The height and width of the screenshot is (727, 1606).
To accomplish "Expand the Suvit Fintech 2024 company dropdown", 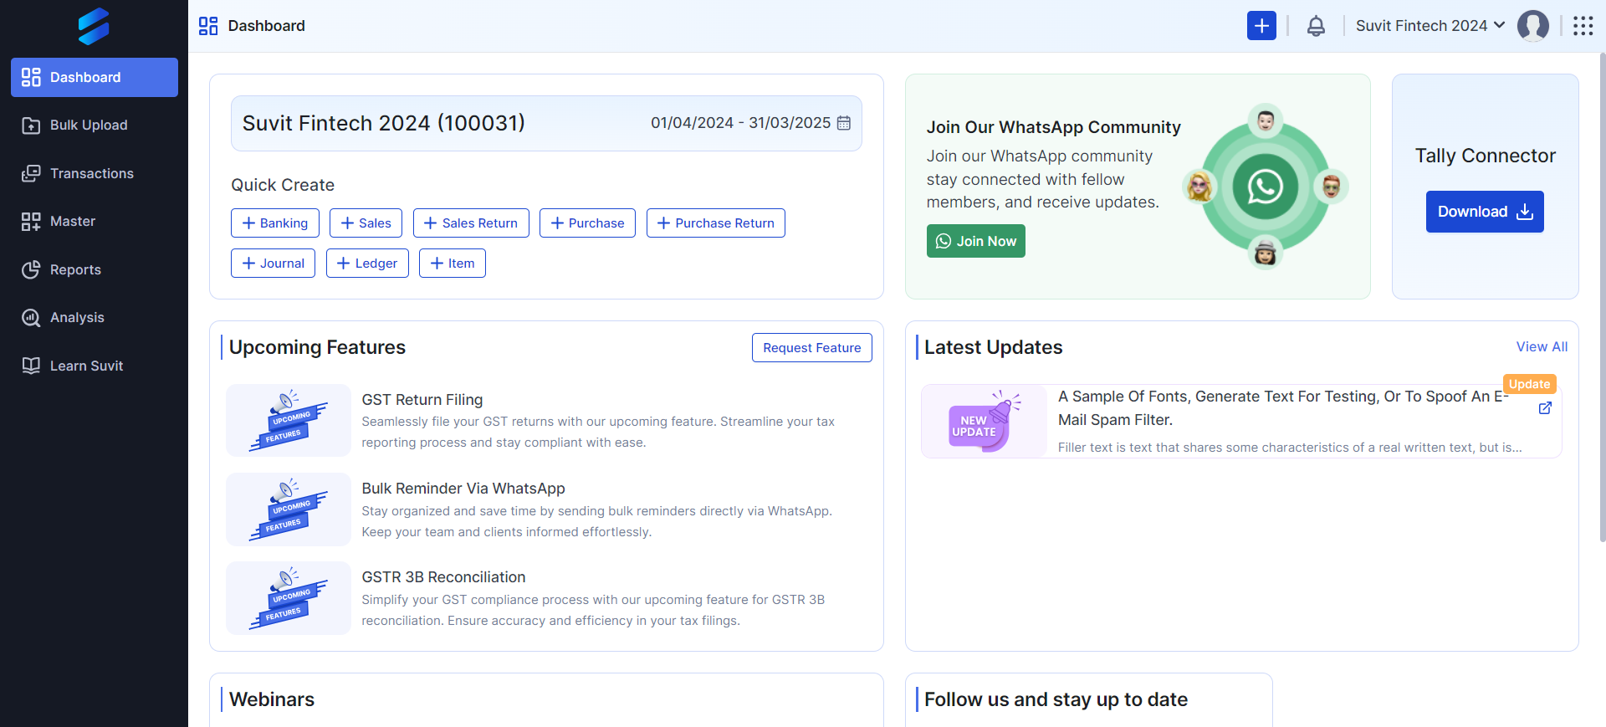I will [1430, 26].
